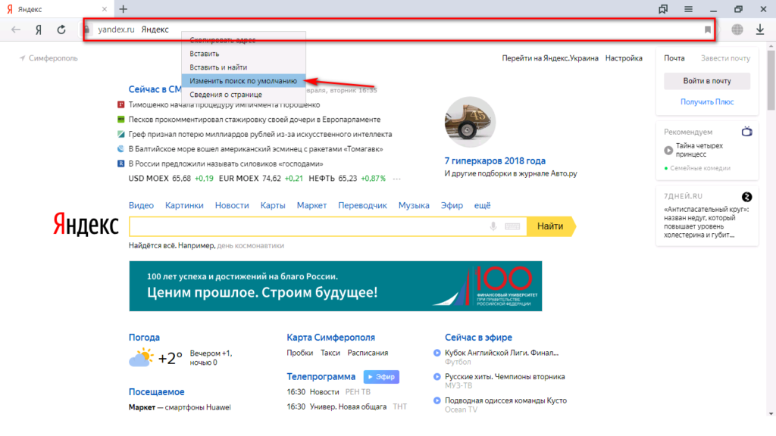Switch to the Яндекс browser tab
The width and height of the screenshot is (776, 436).
(x=56, y=9)
